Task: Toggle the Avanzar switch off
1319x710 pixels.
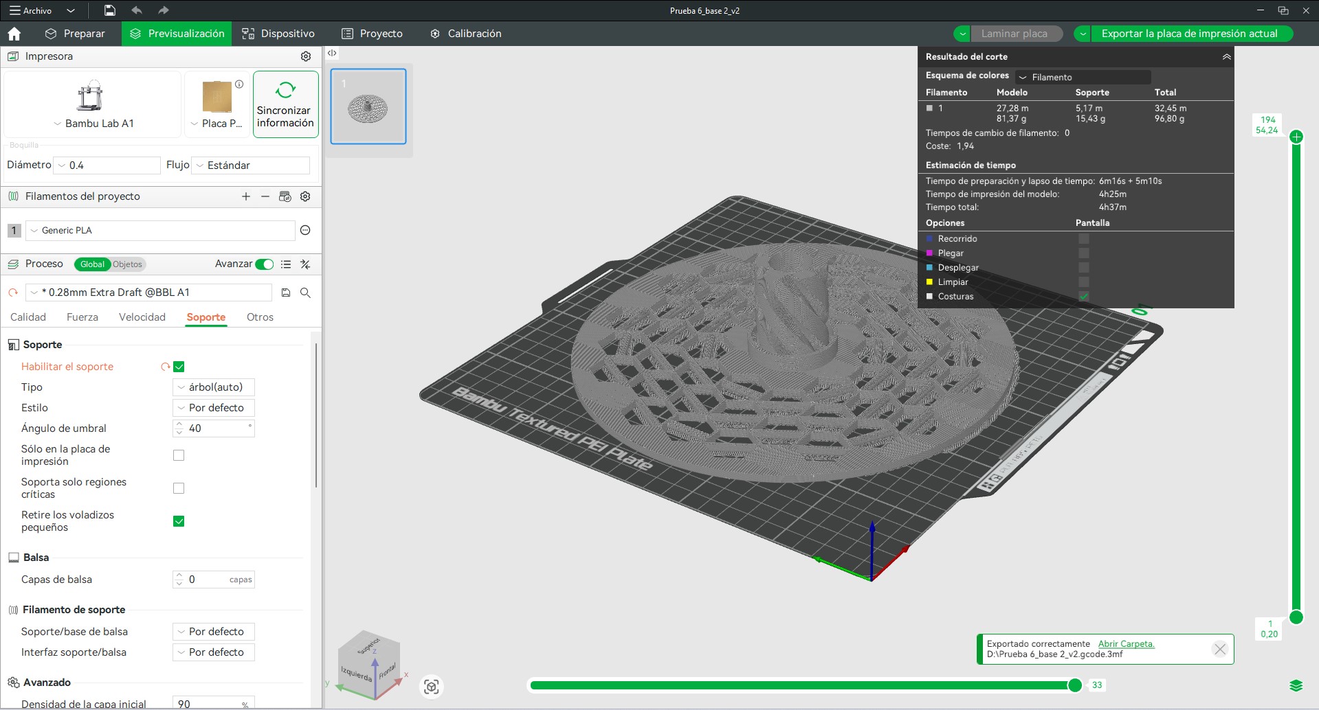Action: point(264,264)
